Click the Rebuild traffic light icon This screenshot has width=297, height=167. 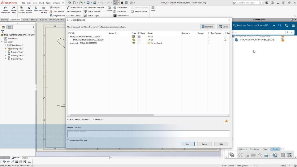(122, 3)
